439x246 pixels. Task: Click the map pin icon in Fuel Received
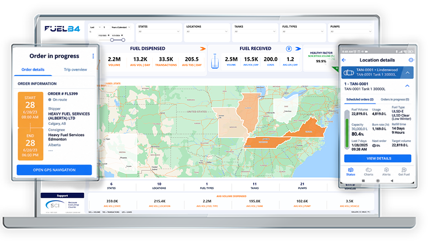pos(289,49)
